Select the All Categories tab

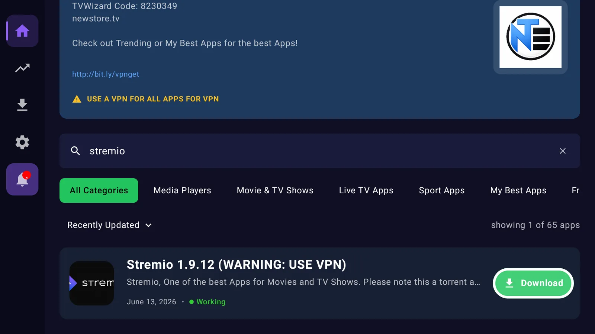pos(99,190)
